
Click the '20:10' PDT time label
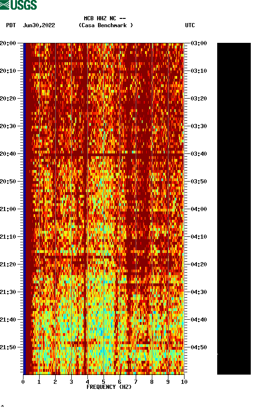[x=8, y=71]
